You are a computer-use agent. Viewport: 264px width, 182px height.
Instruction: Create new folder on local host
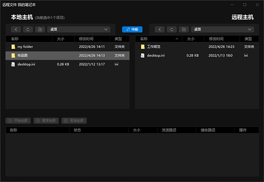coord(40,30)
